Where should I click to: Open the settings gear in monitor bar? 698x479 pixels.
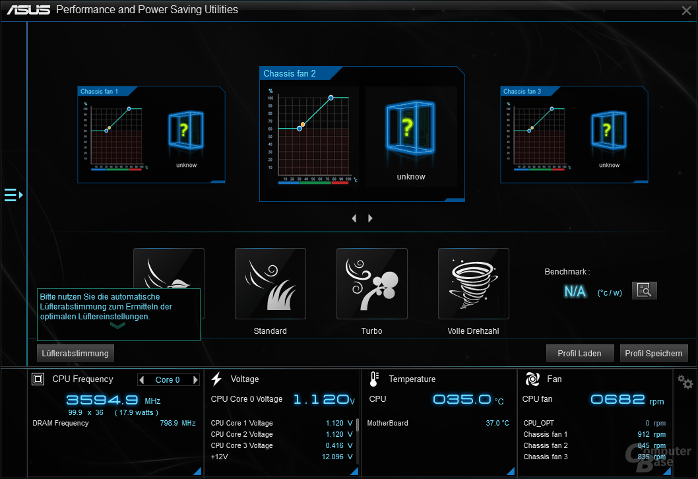685,381
